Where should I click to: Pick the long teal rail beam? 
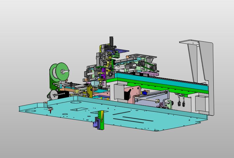(162, 81)
